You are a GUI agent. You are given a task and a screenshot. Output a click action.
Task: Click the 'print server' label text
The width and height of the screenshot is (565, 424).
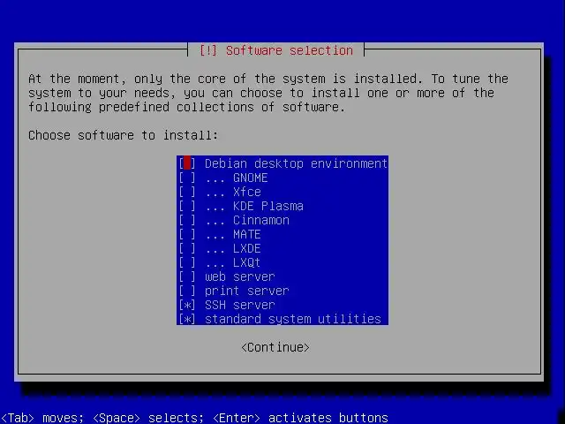(247, 291)
